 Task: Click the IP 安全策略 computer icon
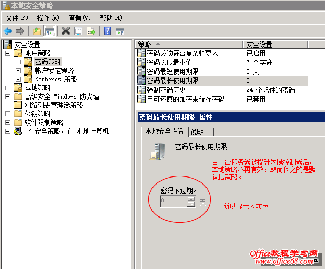click(x=18, y=132)
